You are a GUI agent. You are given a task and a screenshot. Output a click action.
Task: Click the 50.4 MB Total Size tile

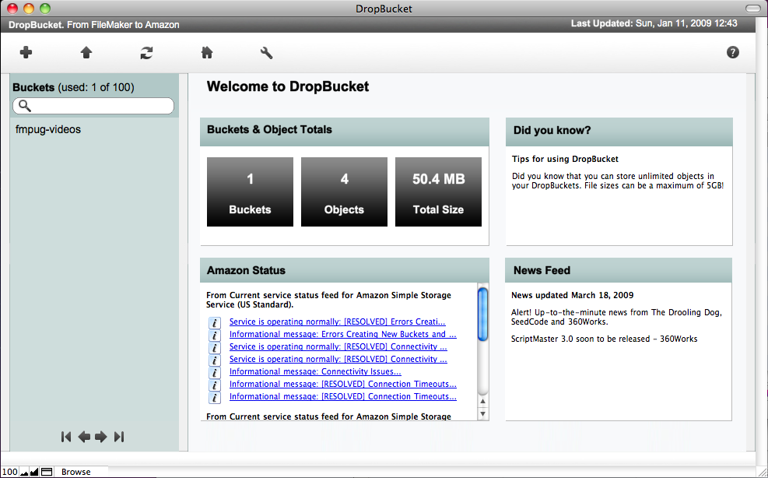(438, 192)
